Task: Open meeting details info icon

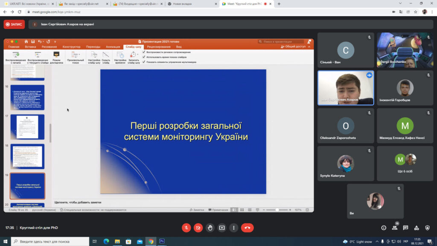Action: [384, 228]
